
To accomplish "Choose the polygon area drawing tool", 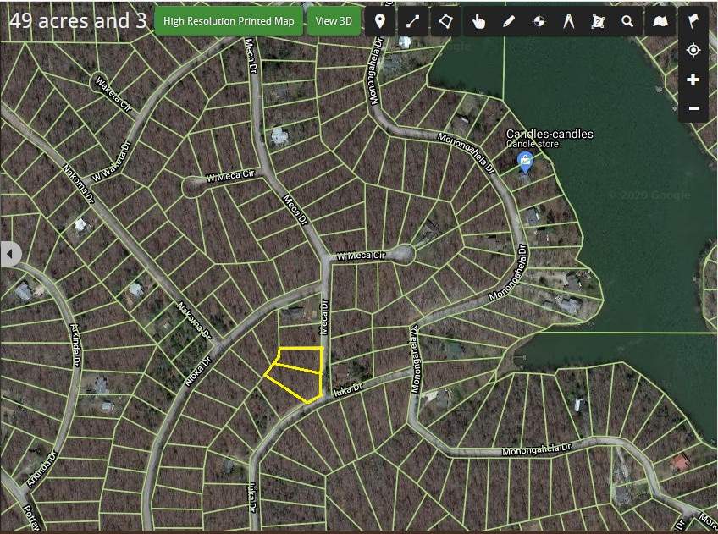I will 441,22.
